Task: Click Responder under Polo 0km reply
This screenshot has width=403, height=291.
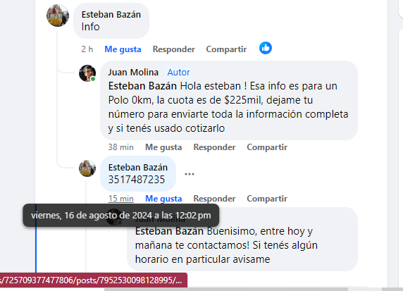Action: pos(214,147)
